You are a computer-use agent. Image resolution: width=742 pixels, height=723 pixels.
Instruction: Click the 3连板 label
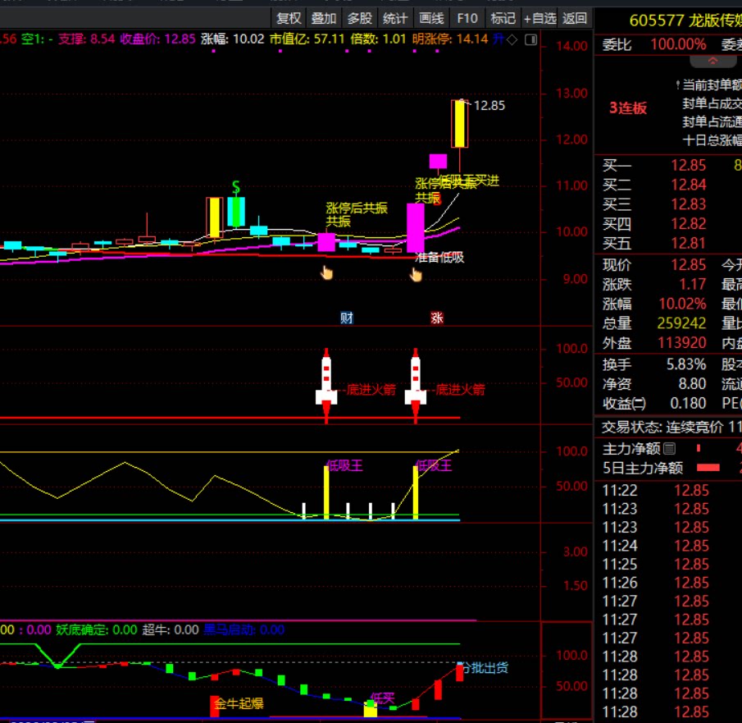click(x=628, y=108)
